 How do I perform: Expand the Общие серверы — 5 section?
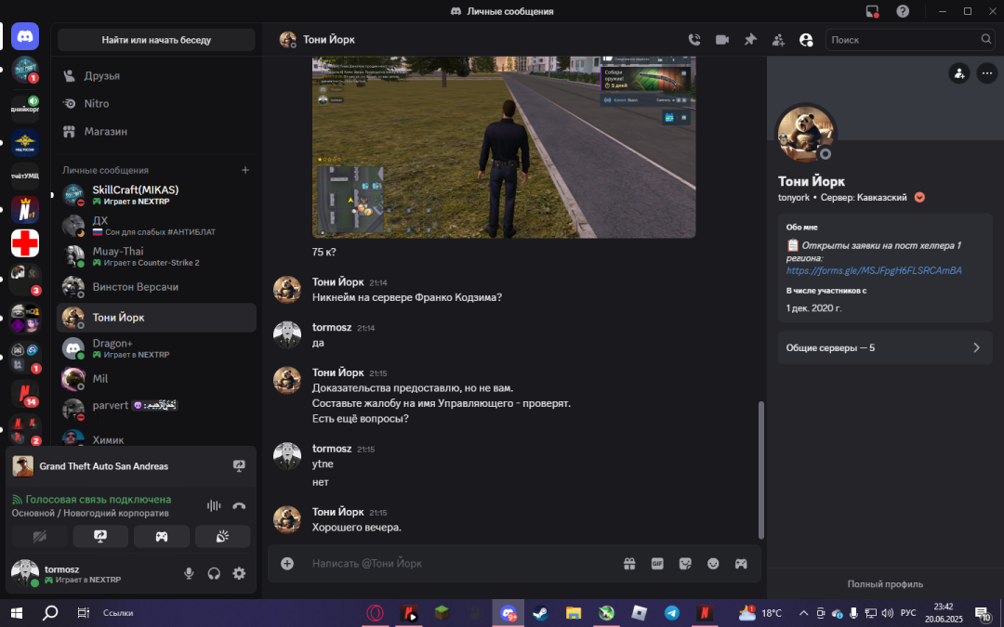click(885, 348)
